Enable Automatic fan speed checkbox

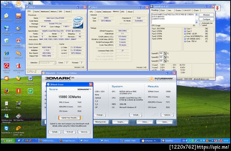click(x=200, y=24)
